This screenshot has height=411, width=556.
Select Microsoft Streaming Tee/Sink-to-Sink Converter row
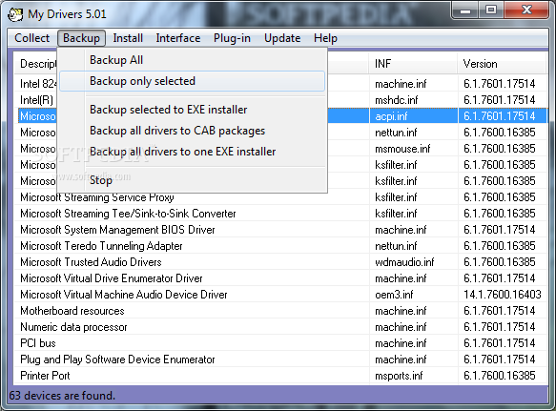point(280,214)
